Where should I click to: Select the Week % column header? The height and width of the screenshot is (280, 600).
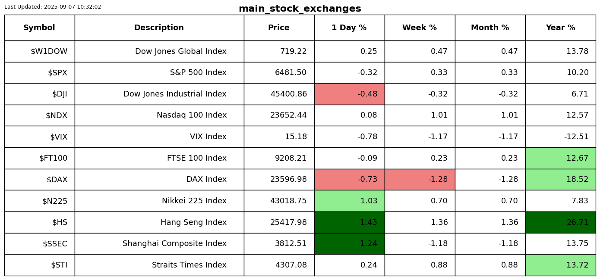pos(420,28)
